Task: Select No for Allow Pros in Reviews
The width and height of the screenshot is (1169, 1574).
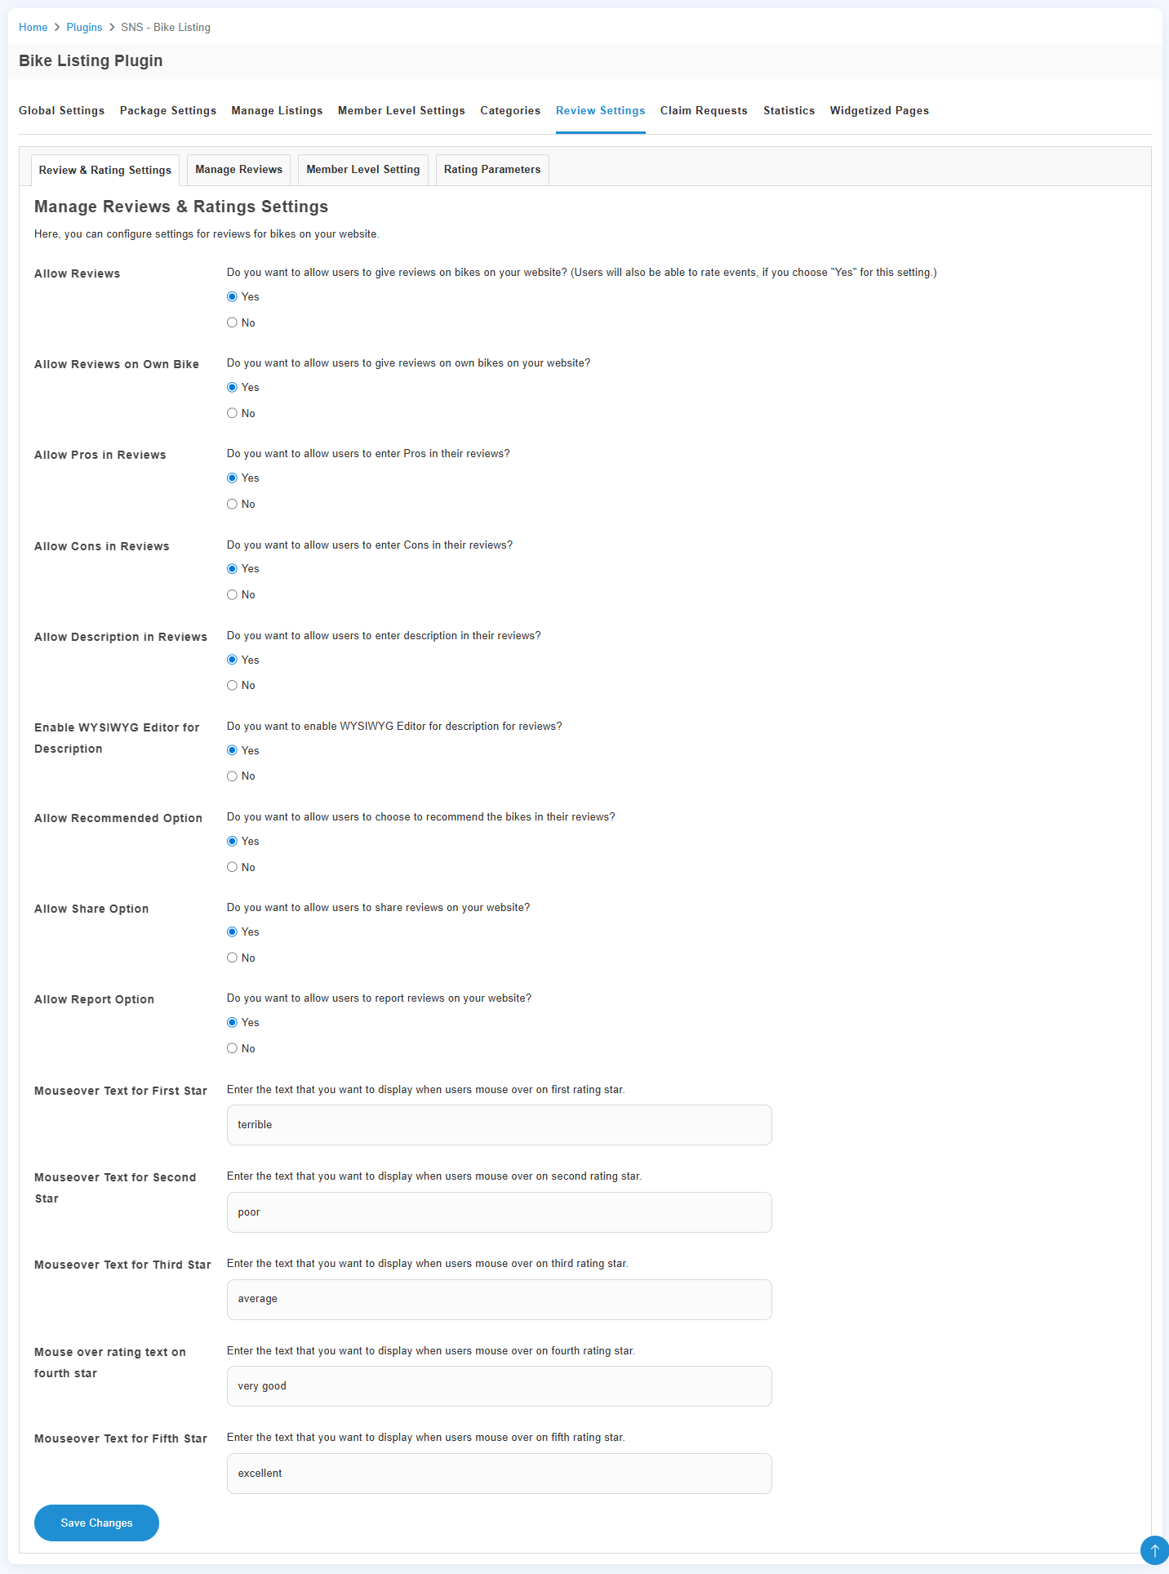Action: [233, 504]
